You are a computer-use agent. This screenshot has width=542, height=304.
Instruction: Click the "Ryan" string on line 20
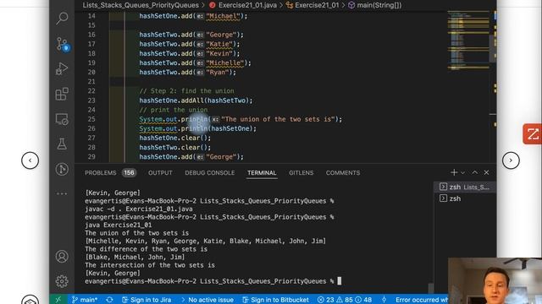pyautogui.click(x=218, y=72)
